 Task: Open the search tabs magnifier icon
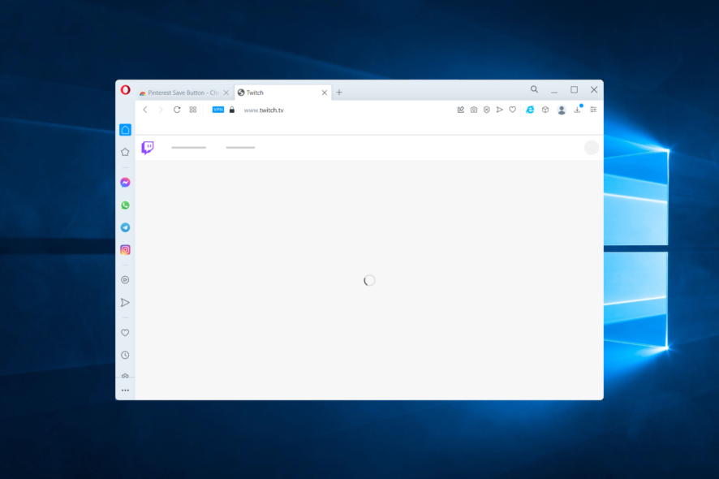pyautogui.click(x=534, y=89)
